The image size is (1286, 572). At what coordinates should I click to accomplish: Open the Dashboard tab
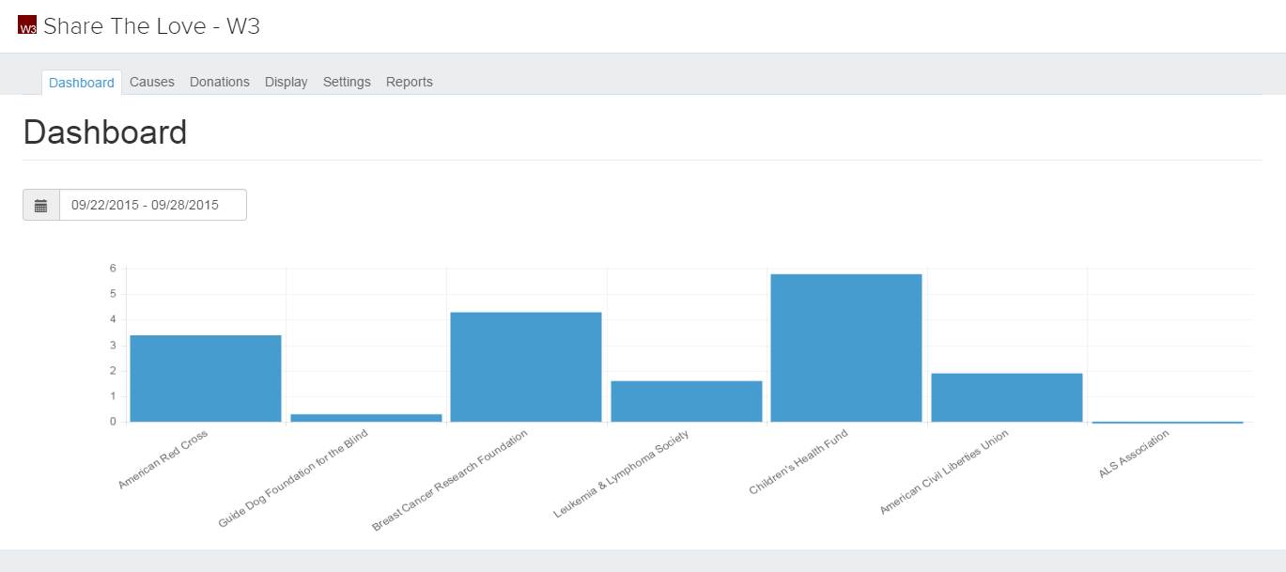click(x=82, y=82)
